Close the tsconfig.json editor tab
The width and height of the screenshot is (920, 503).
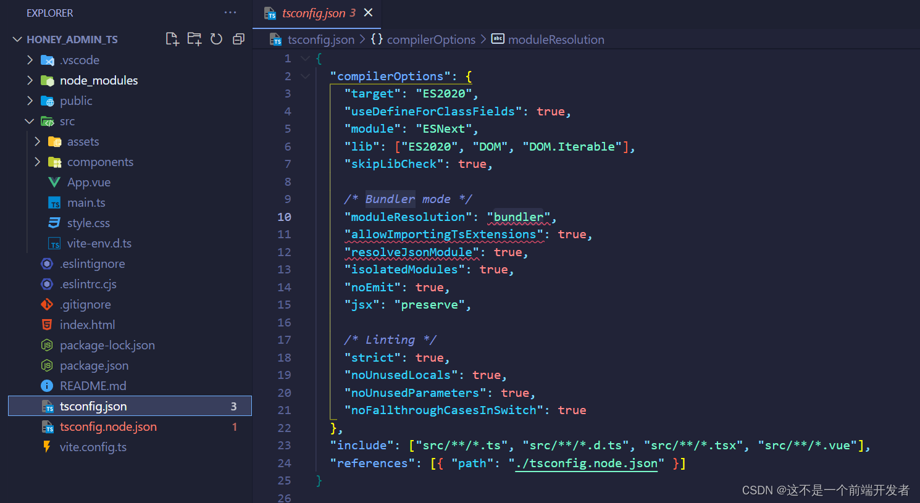368,12
